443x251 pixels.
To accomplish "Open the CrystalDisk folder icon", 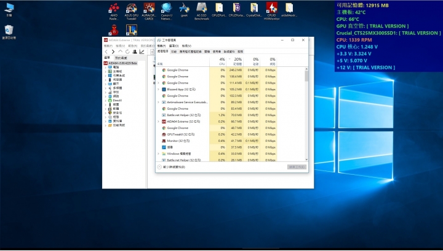I will click(254, 10).
